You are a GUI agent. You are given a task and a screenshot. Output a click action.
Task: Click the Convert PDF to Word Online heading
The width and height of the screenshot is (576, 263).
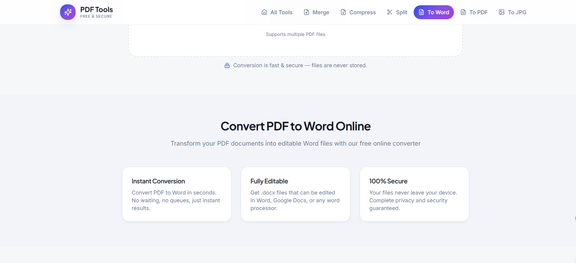tap(296, 126)
